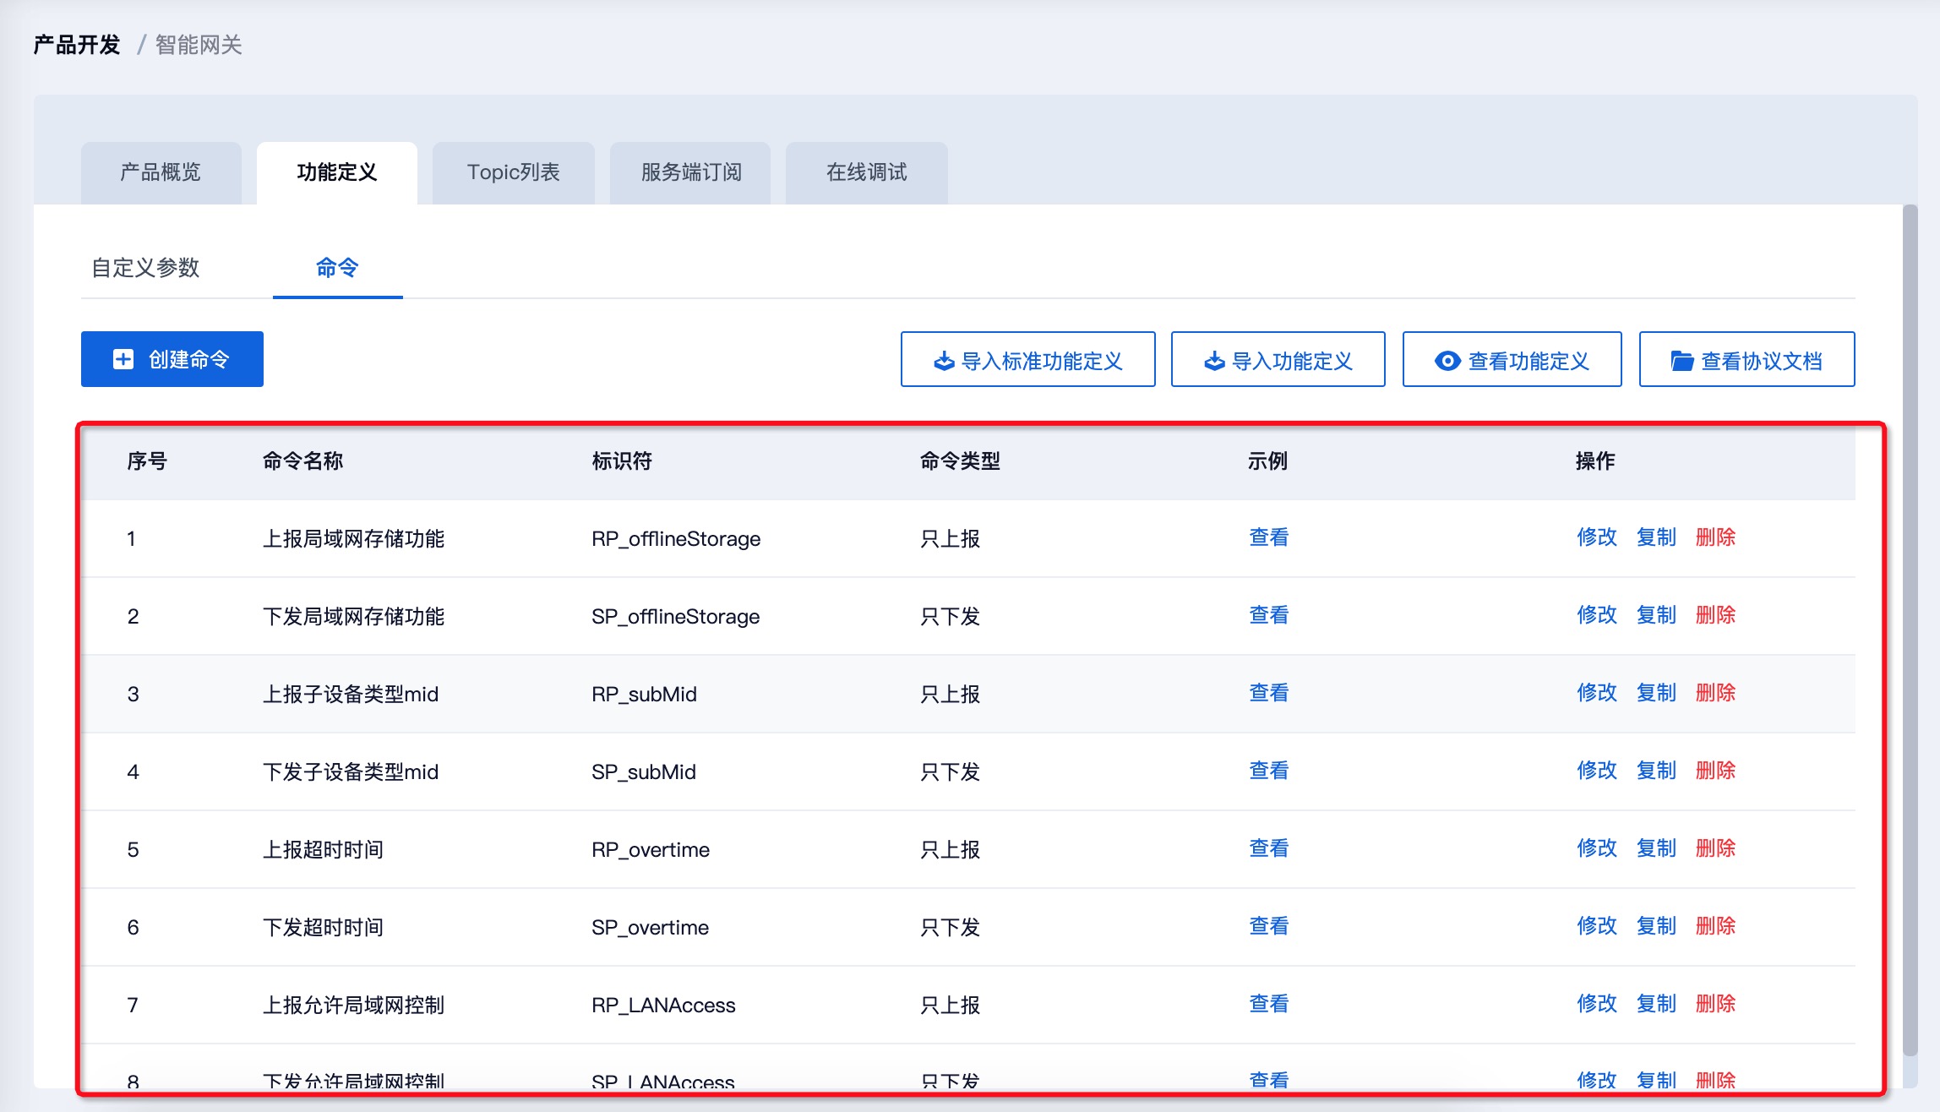Click the download icon on 导入功能定义
This screenshot has height=1112, width=1940.
(x=1214, y=362)
